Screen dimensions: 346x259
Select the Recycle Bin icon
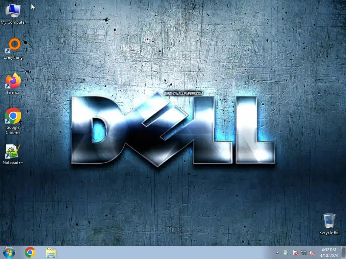329,224
